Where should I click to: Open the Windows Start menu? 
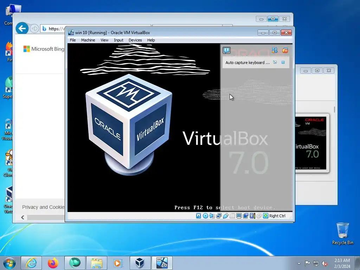(9, 263)
